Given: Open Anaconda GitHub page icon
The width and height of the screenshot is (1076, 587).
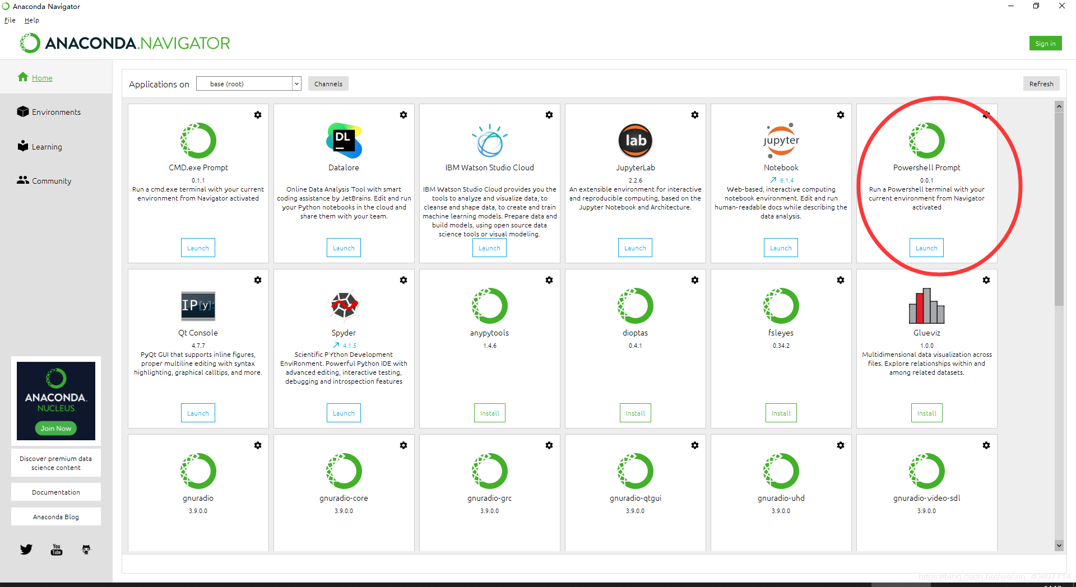Looking at the screenshot, I should (x=86, y=549).
